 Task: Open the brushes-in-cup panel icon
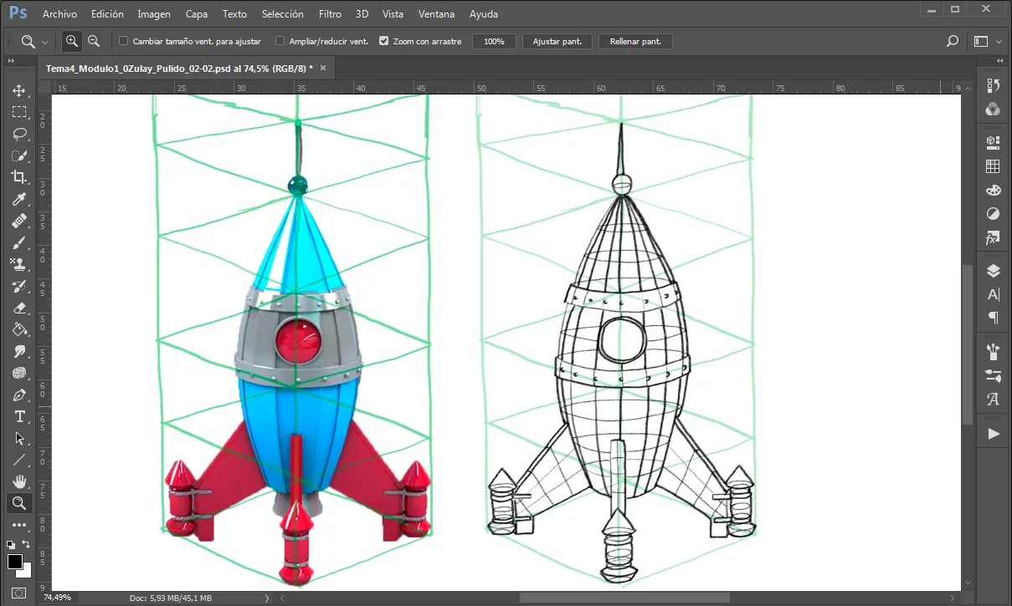tap(994, 351)
